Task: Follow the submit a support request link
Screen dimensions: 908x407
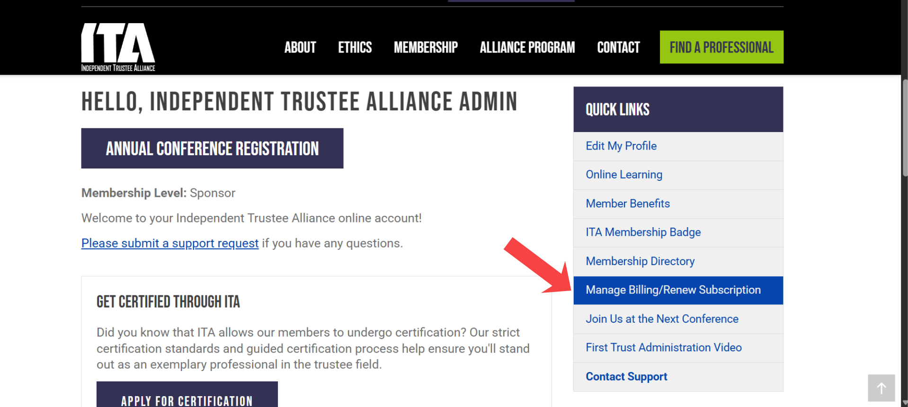Action: 170,243
